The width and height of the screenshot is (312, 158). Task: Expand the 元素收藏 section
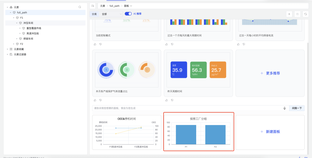[7, 49]
